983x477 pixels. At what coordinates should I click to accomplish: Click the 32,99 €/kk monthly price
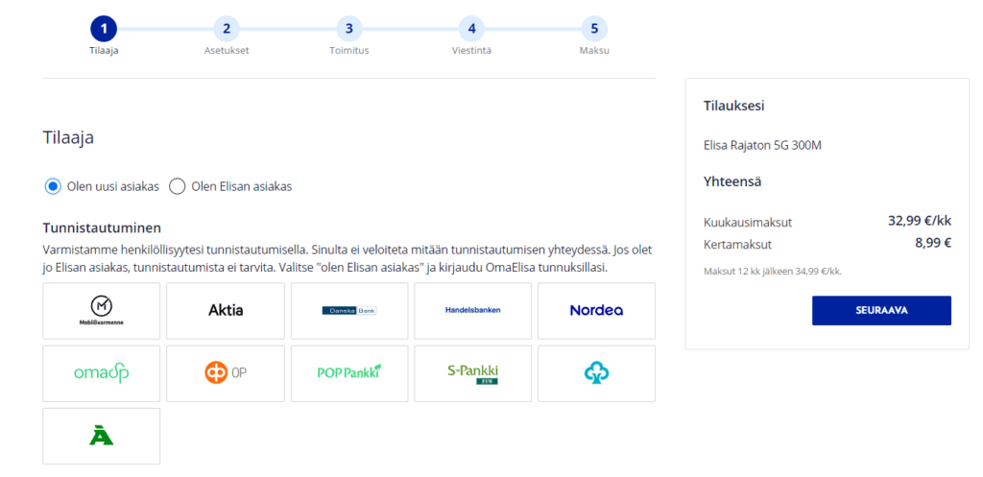pyautogui.click(x=920, y=221)
